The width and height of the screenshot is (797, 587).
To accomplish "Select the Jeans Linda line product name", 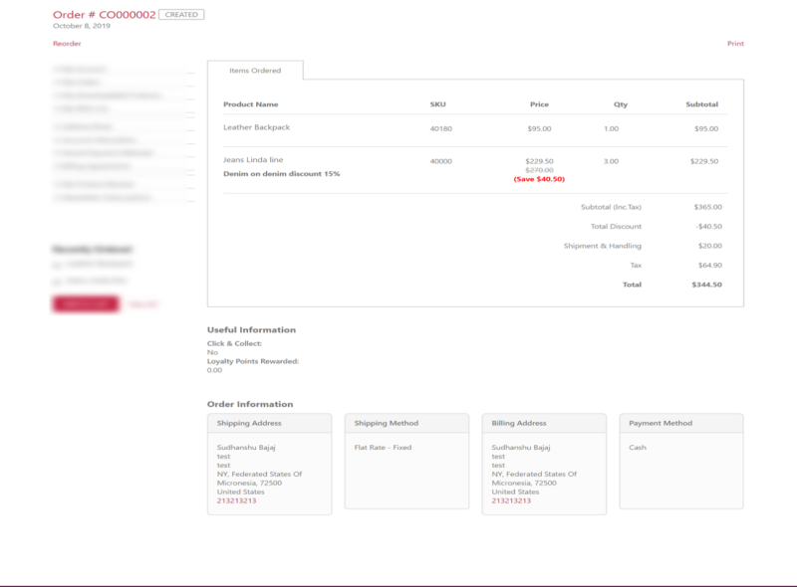I will 253,160.
